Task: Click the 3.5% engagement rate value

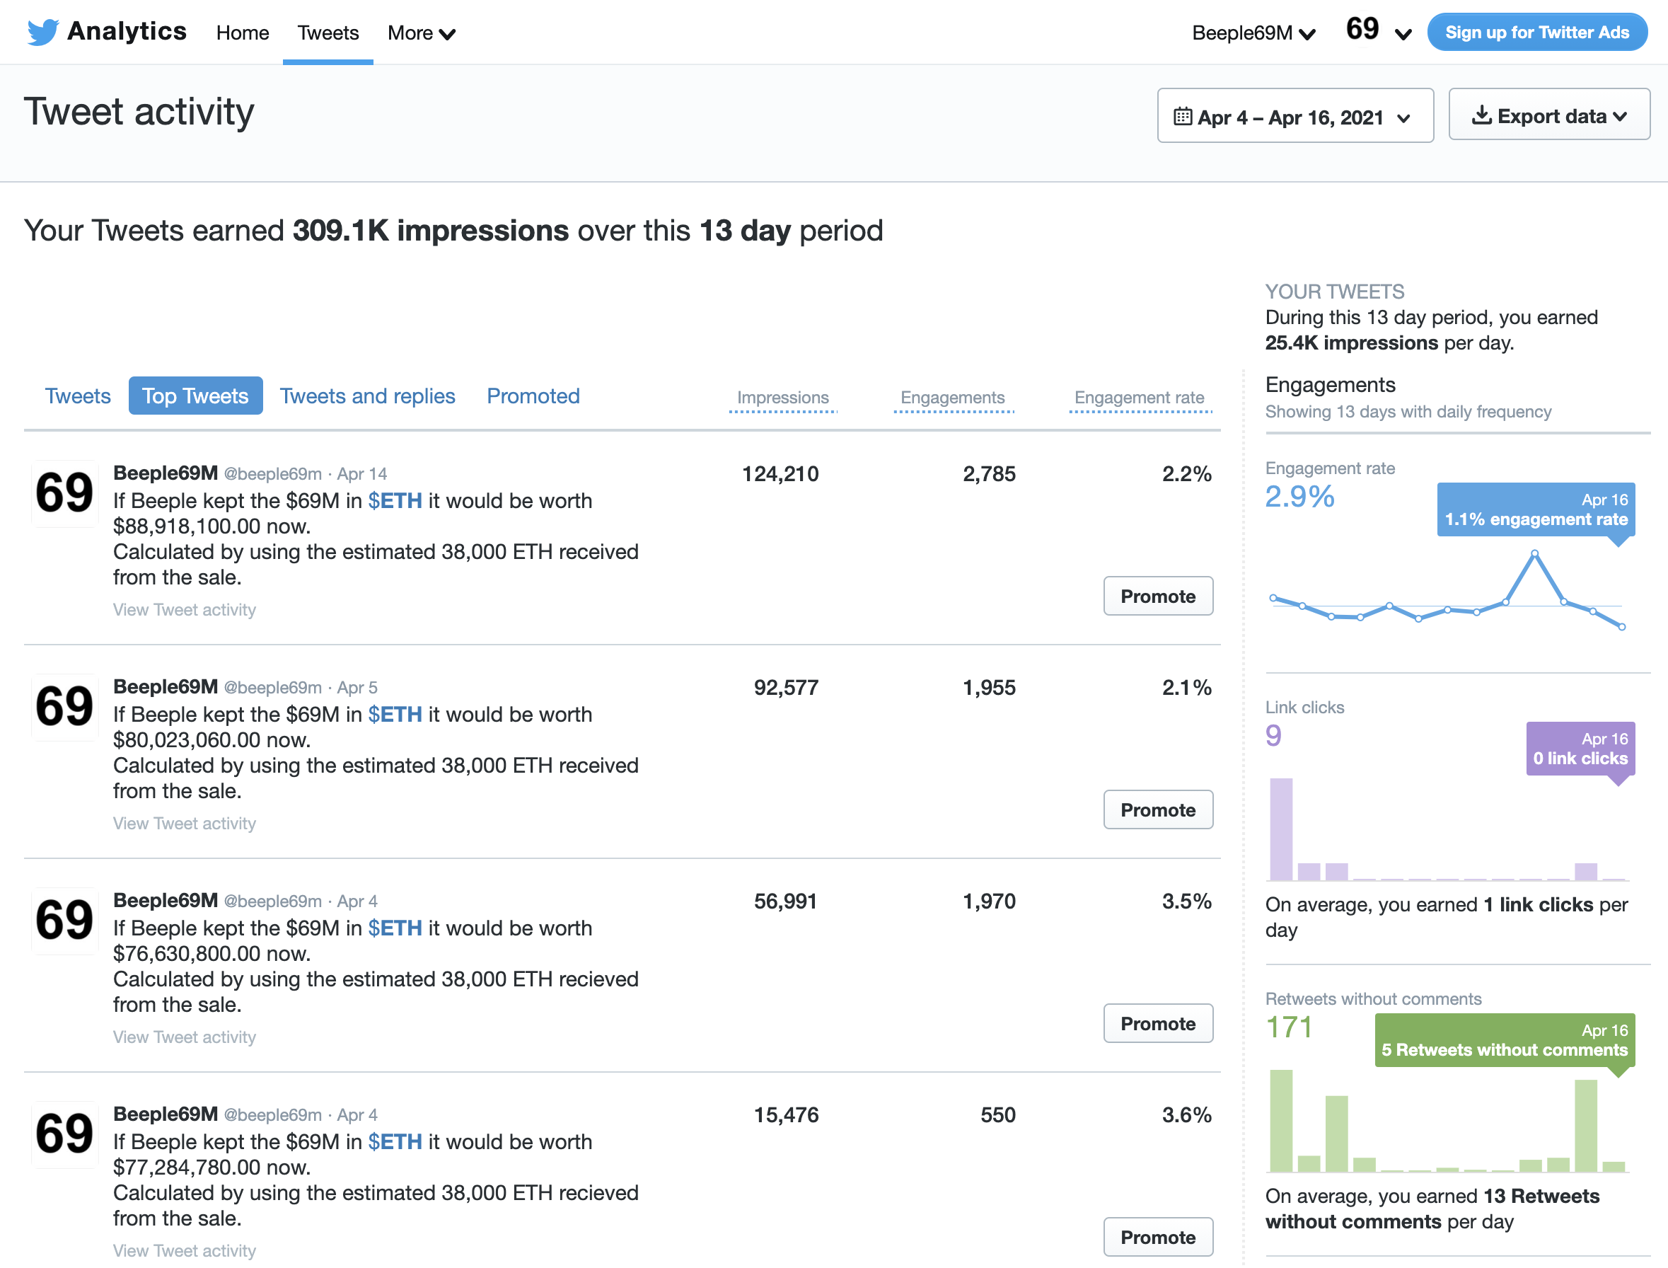Action: [1186, 901]
